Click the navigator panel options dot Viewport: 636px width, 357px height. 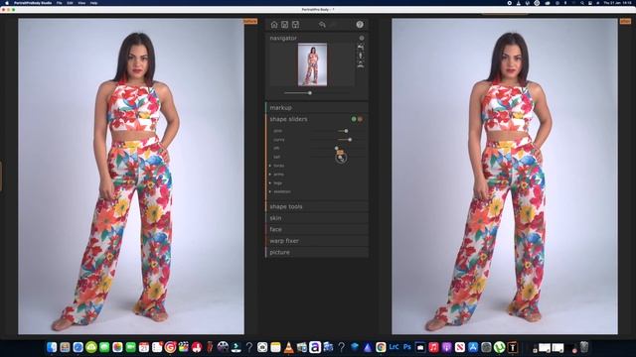(362, 38)
